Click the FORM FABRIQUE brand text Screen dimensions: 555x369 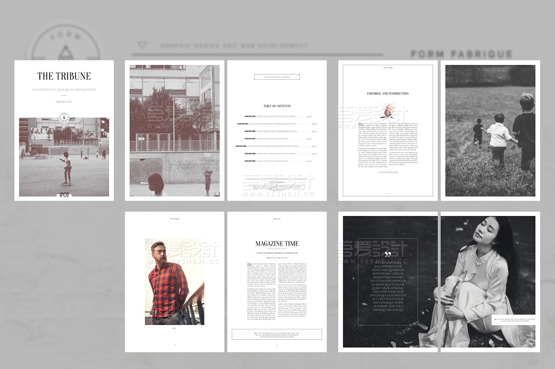tap(461, 54)
